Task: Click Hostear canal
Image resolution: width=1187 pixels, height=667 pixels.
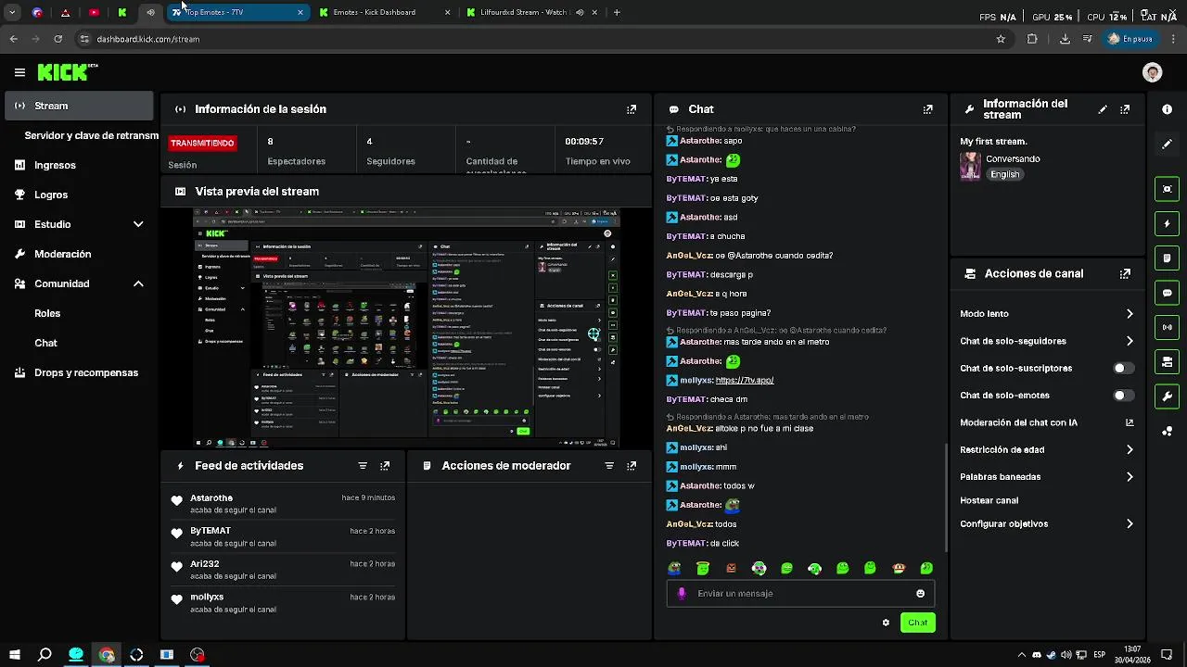Action: tap(989, 500)
